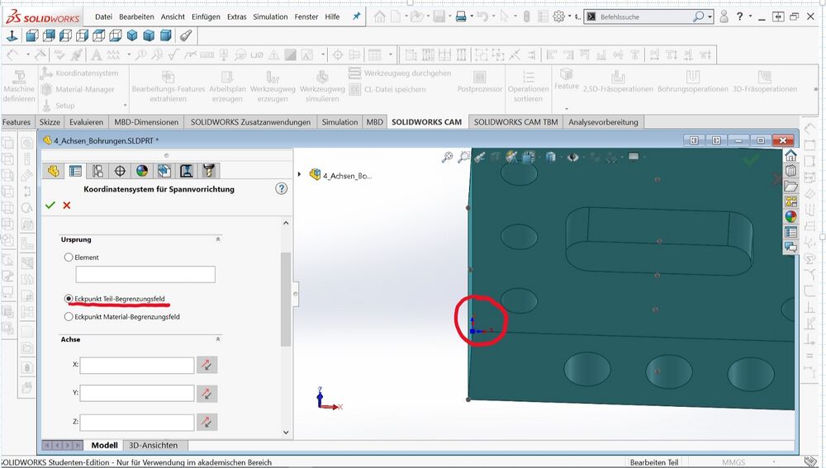826x468 pixels.
Task: Choose Eckpunkt Material-Begrenzungsfeld radio option
Action: pyautogui.click(x=69, y=317)
